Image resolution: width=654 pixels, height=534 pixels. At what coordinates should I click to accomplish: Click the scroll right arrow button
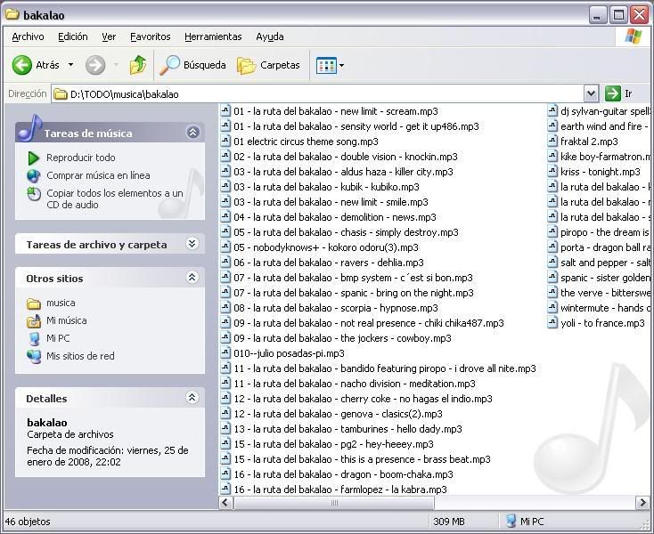642,503
